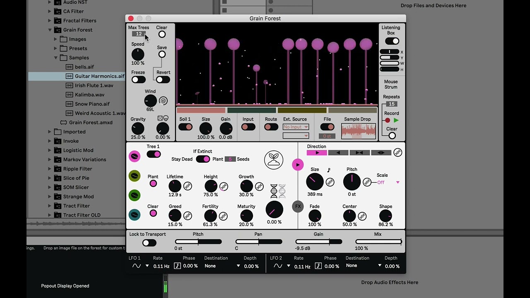Select the teal seed tree icon

[x=135, y=214]
